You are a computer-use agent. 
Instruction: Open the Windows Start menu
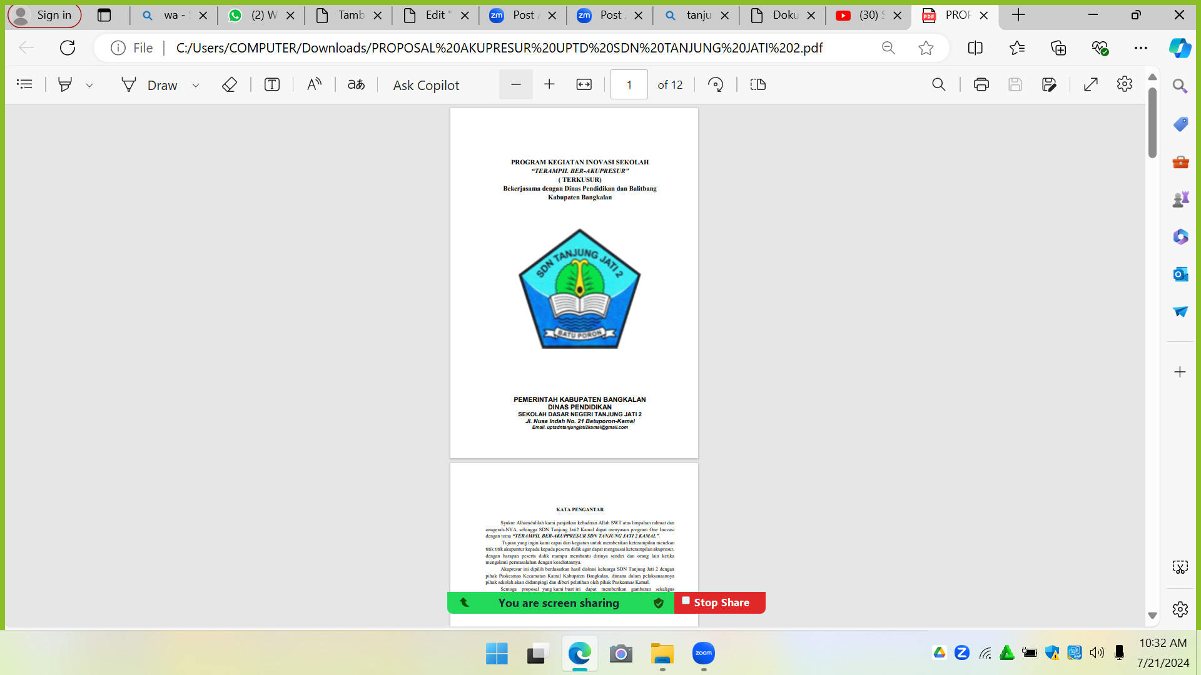point(497,654)
